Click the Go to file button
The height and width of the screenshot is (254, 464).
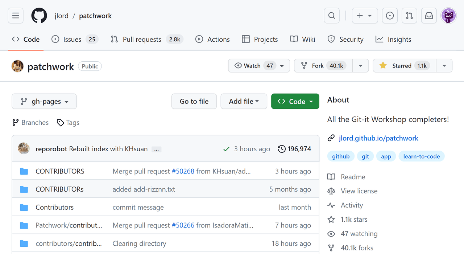tap(194, 102)
